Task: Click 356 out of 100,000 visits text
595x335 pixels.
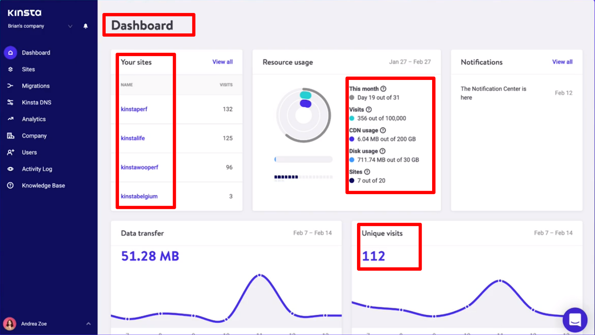Action: (x=382, y=119)
